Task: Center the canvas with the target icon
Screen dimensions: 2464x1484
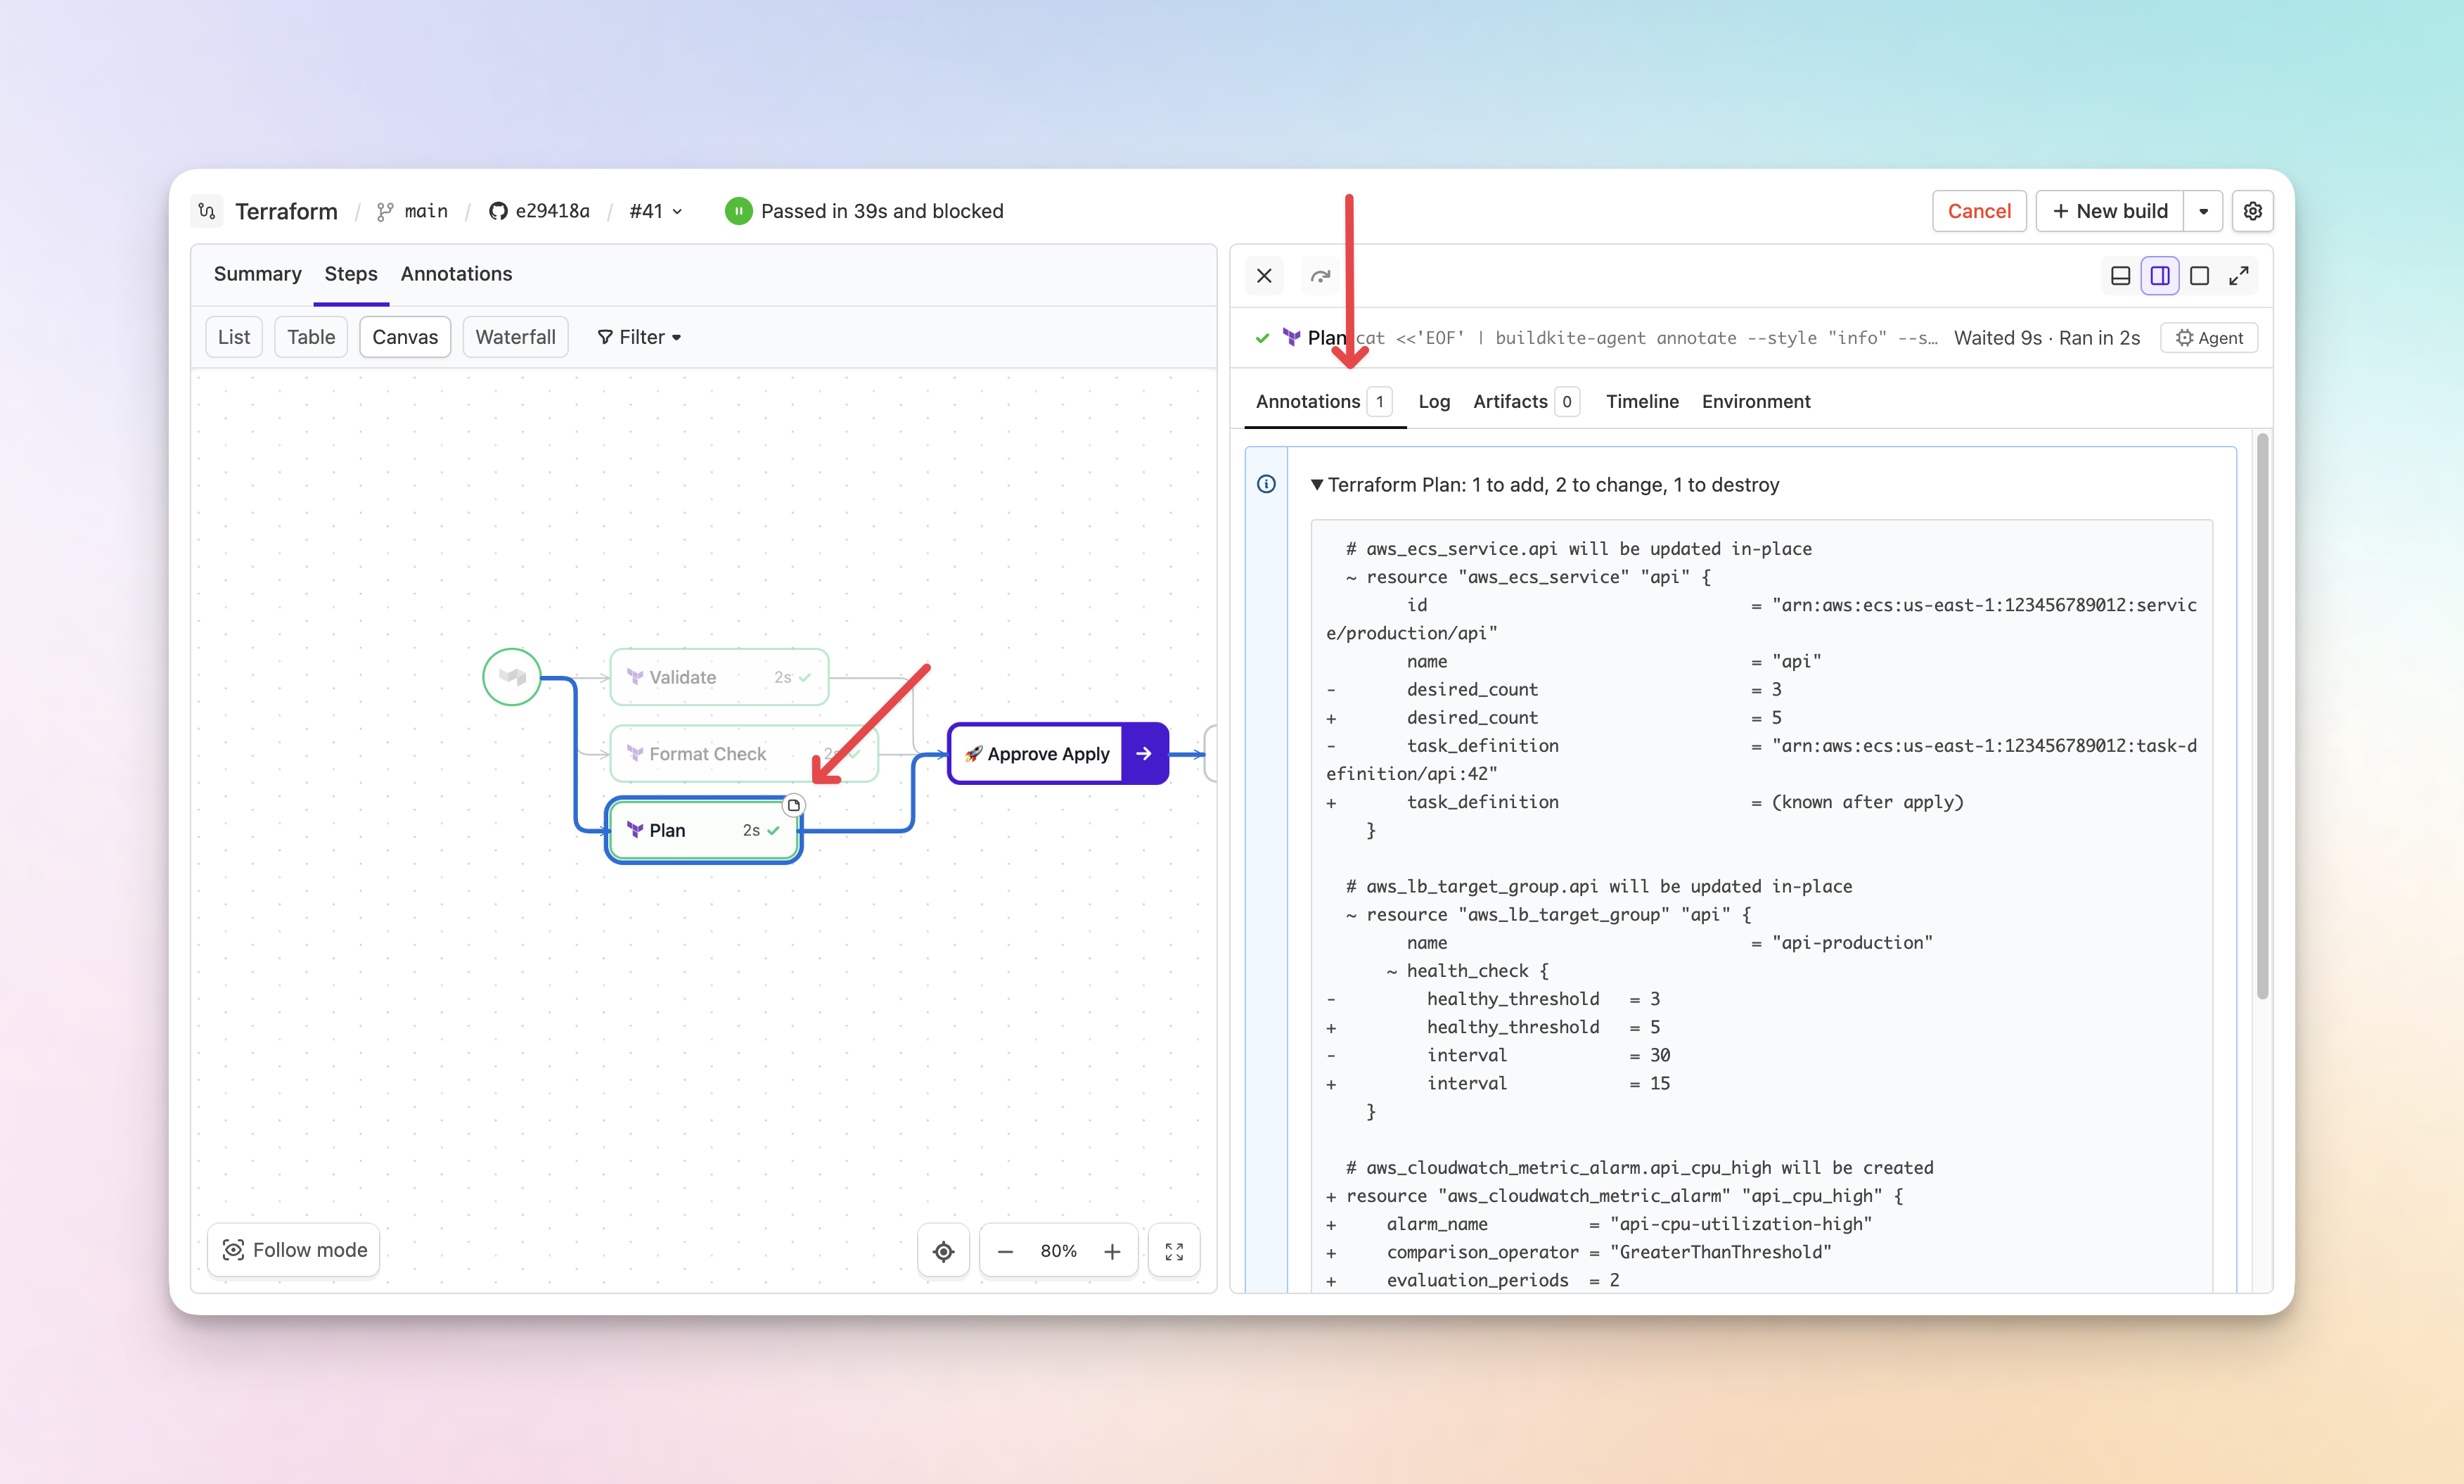Action: click(x=942, y=1251)
